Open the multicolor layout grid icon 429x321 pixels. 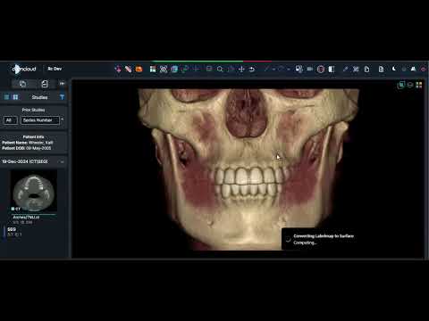(x=153, y=69)
